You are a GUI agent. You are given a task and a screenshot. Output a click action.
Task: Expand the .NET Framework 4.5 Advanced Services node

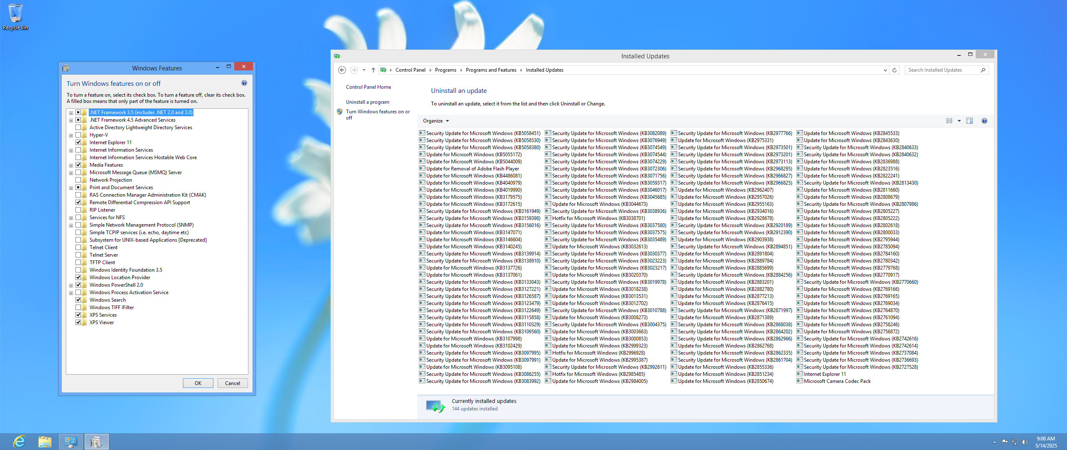[x=71, y=120]
